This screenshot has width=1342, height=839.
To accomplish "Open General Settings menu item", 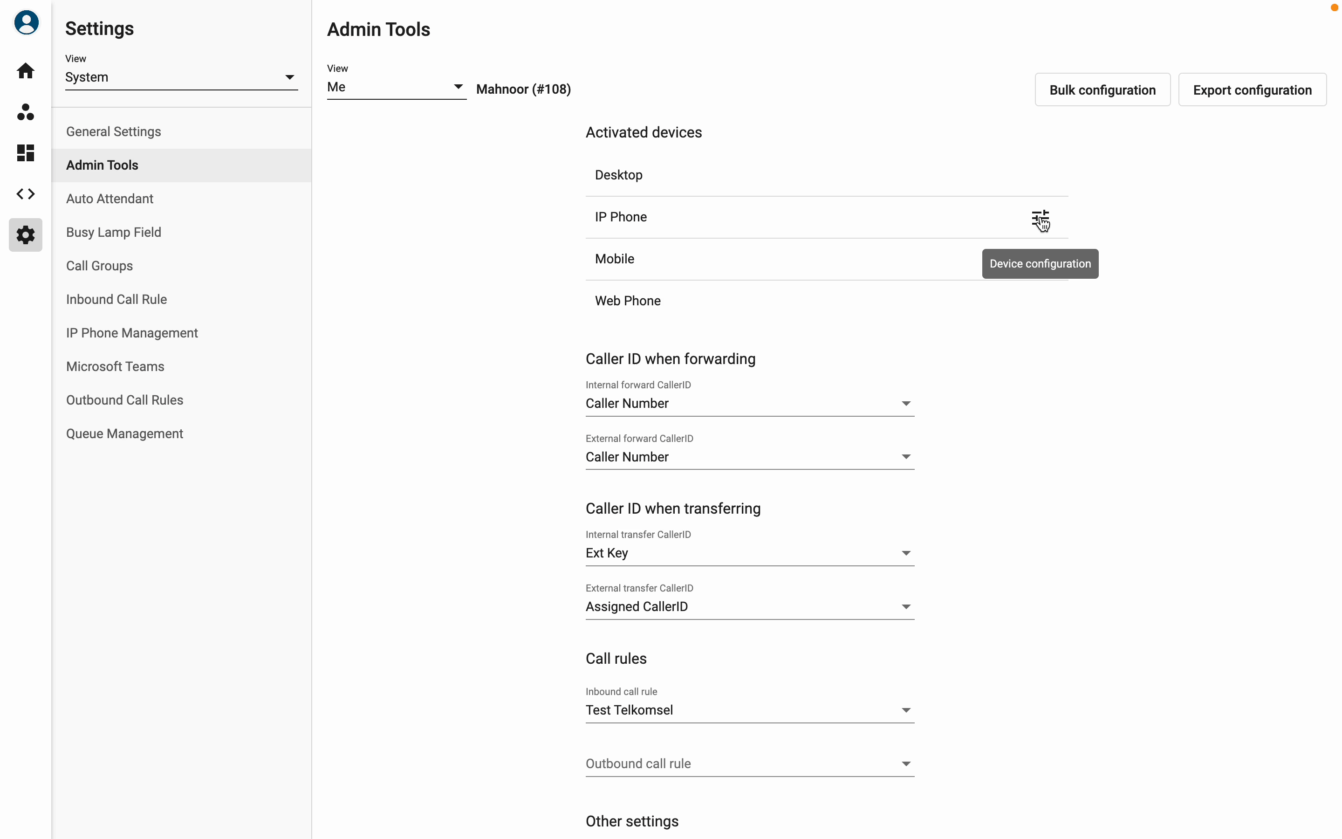I will tap(114, 131).
